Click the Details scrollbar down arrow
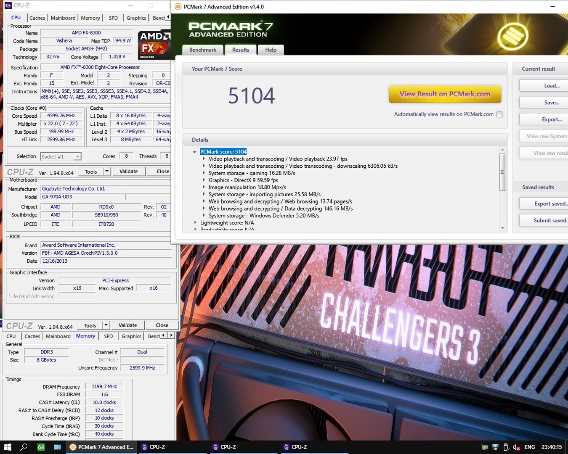This screenshot has width=568, height=454. (x=503, y=228)
